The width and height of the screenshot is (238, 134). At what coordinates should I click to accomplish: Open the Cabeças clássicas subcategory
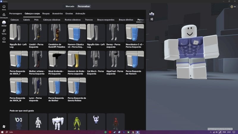[x=51, y=20]
